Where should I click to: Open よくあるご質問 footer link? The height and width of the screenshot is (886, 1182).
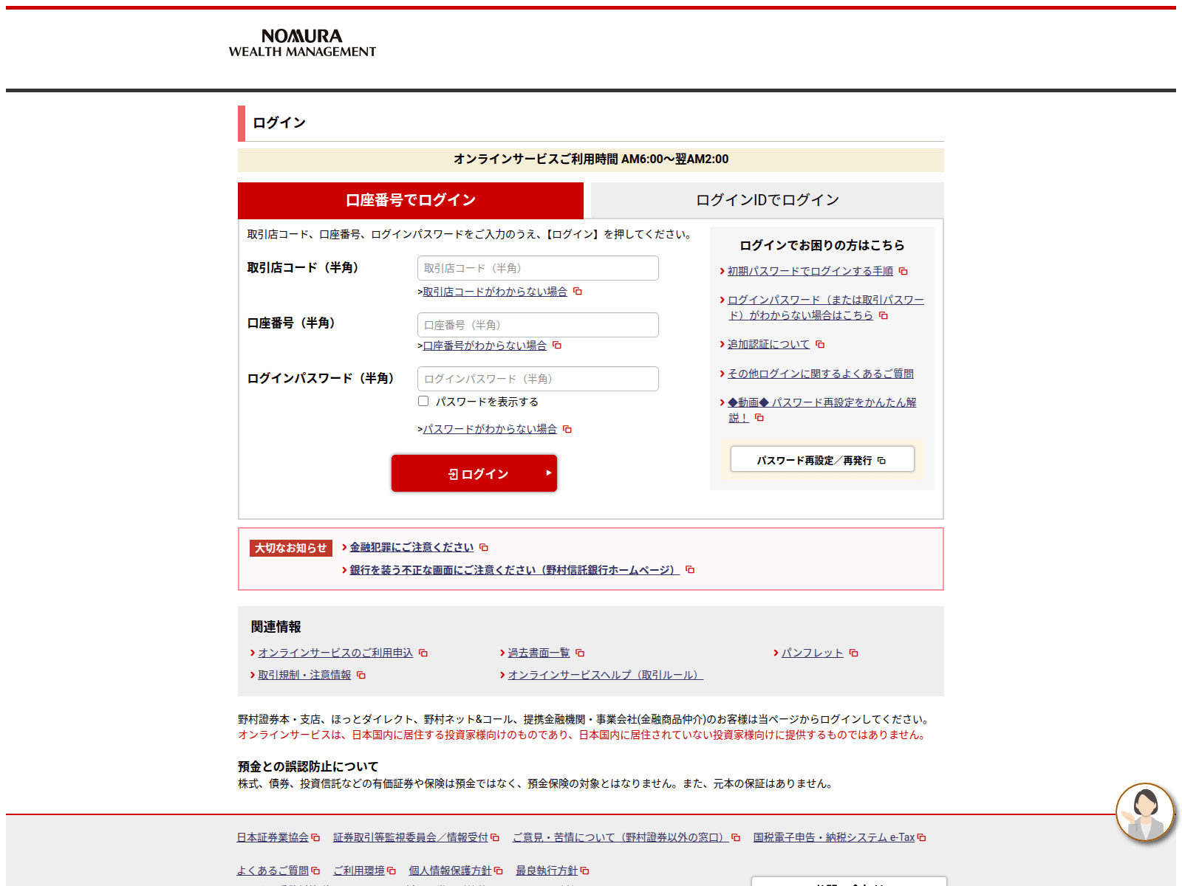pos(273,870)
